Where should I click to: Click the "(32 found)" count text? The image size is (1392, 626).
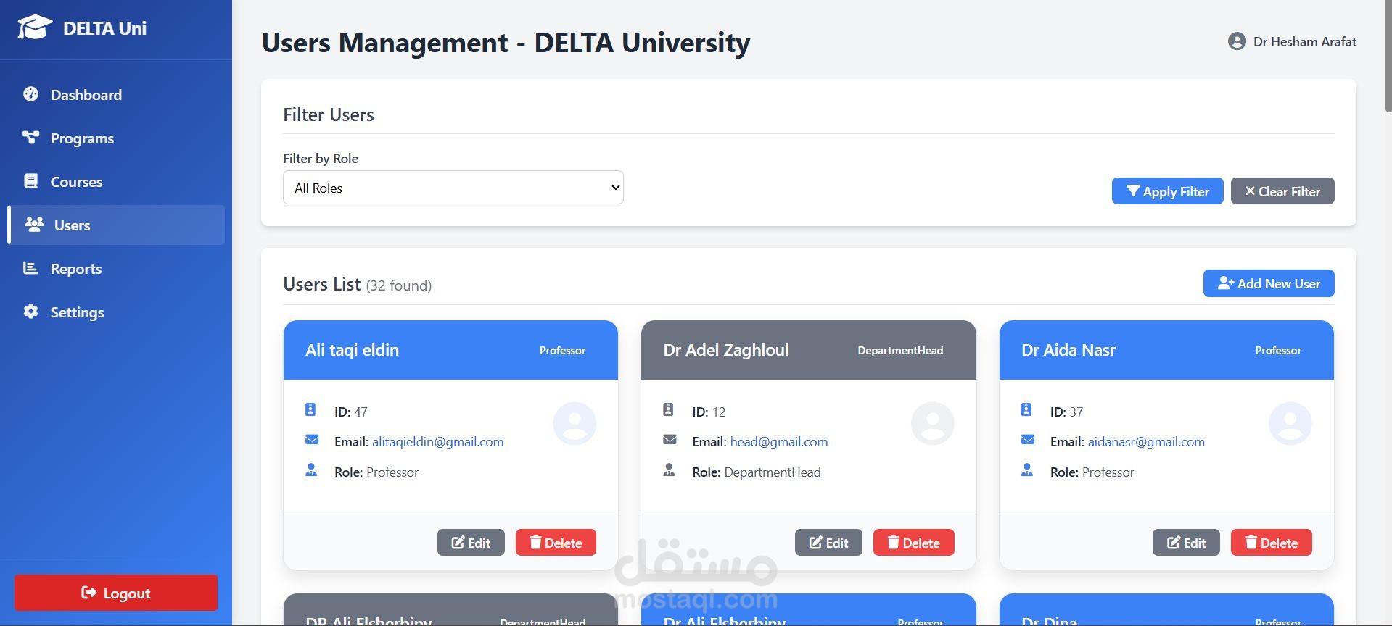(399, 285)
